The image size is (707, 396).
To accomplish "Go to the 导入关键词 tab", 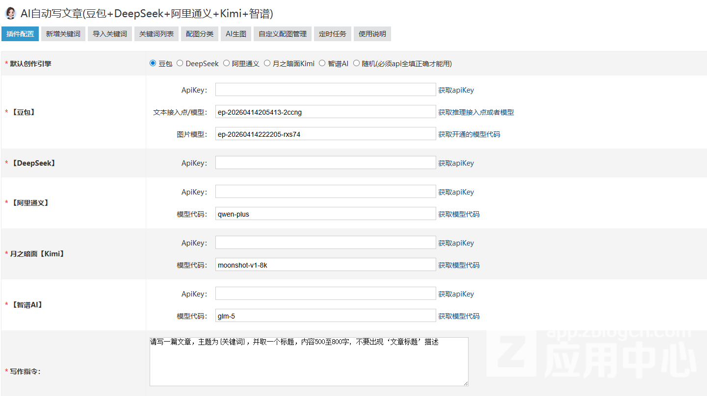I will [110, 34].
